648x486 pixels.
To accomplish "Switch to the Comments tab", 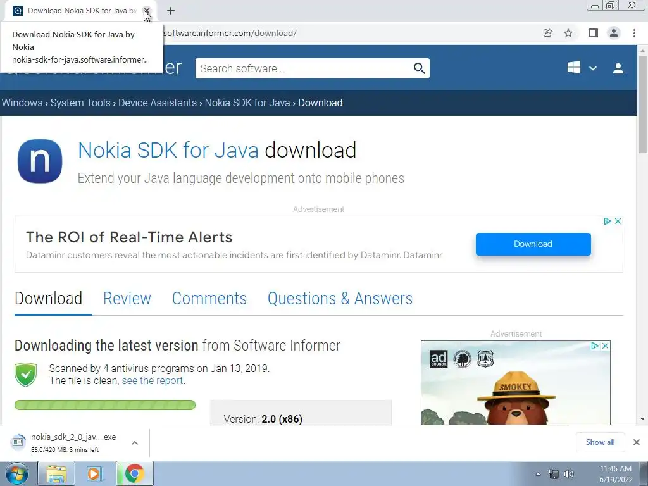I will [x=209, y=299].
